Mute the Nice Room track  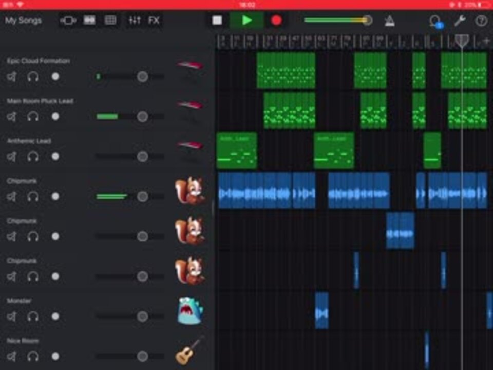point(12,357)
